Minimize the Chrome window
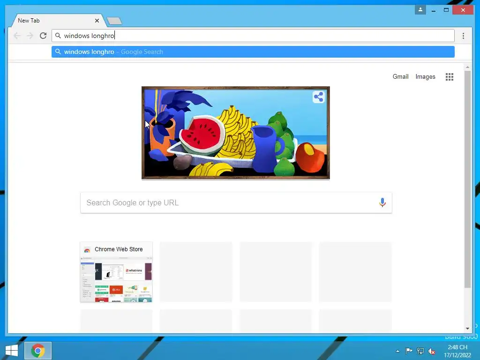 pyautogui.click(x=434, y=10)
